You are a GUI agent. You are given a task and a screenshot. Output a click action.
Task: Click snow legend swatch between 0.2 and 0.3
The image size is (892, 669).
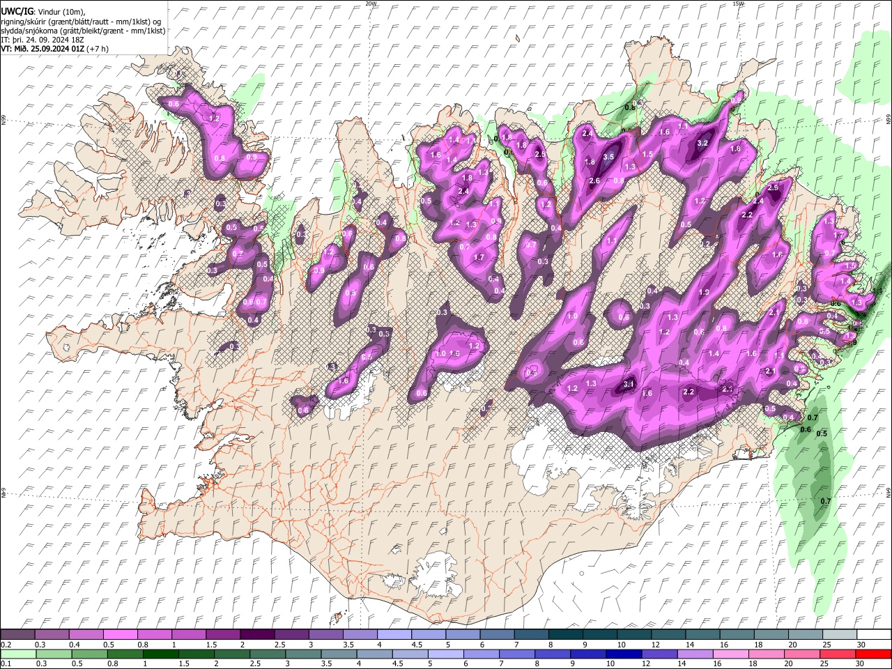pos(17,634)
